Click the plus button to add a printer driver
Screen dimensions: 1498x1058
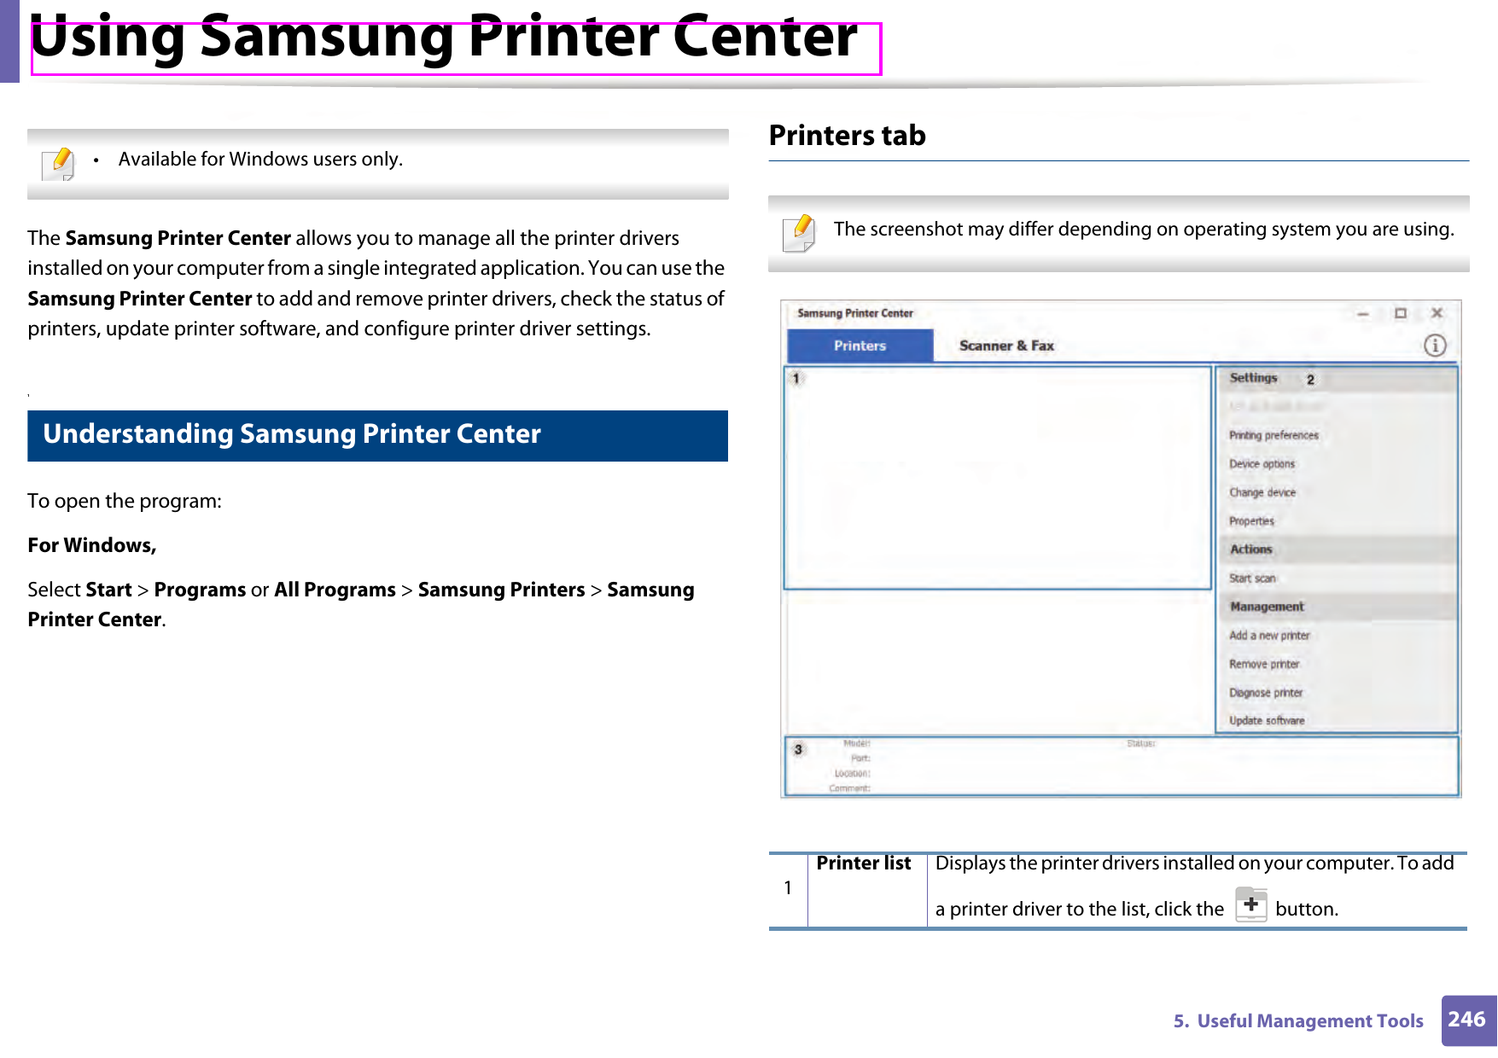[x=1251, y=905]
